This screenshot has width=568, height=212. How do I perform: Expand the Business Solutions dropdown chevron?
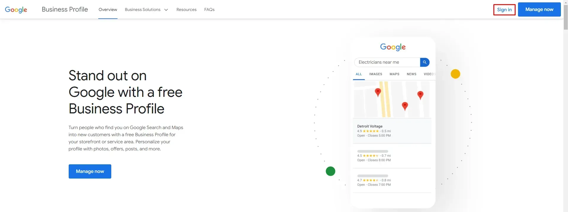coord(166,10)
